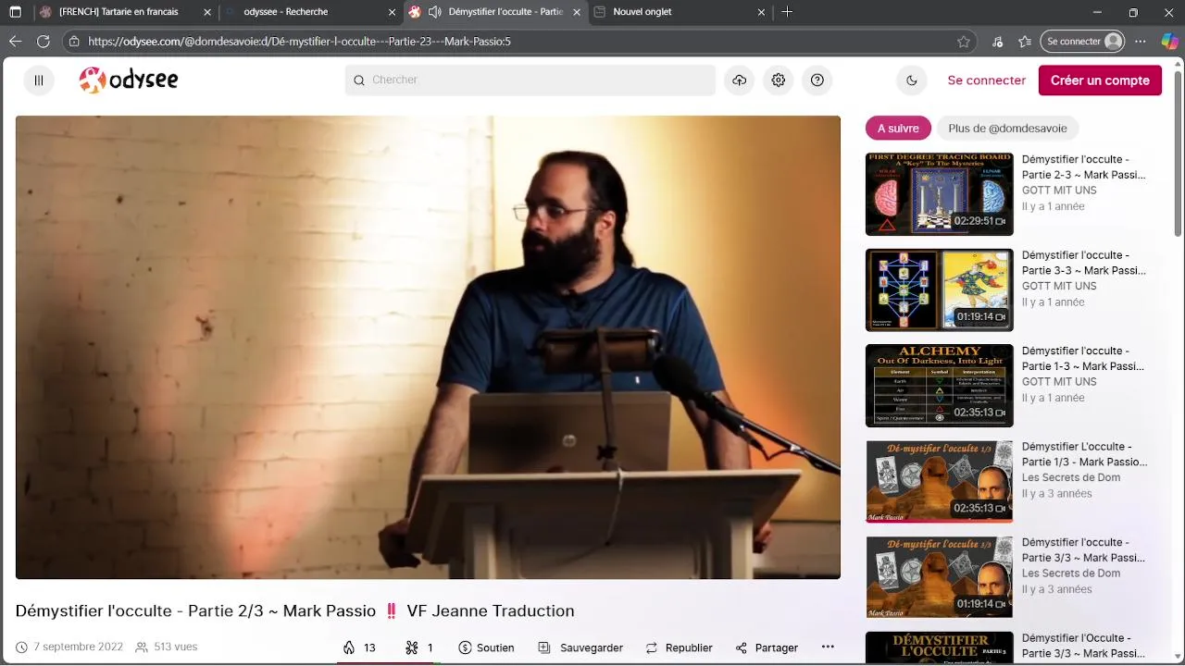This screenshot has height=666, width=1185.
Task: Open the browser three-dot settings menu
Action: (1141, 42)
